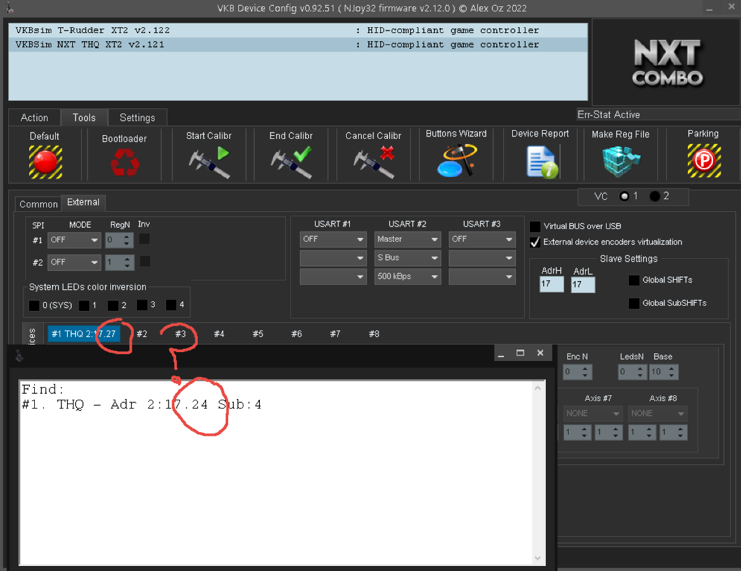The height and width of the screenshot is (571, 741).
Task: Select VKBsim T-Rudder XT2 device row
Action: tap(298, 30)
